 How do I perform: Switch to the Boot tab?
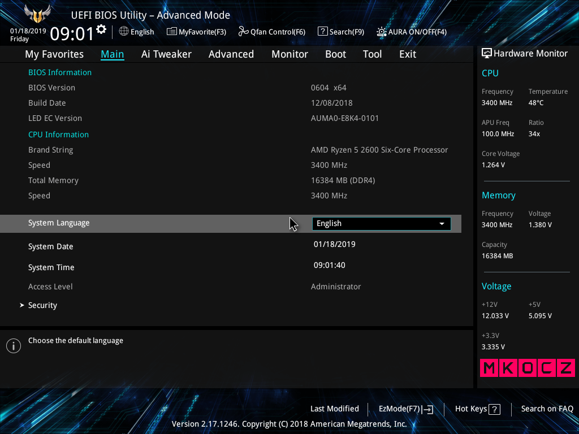[x=335, y=54]
